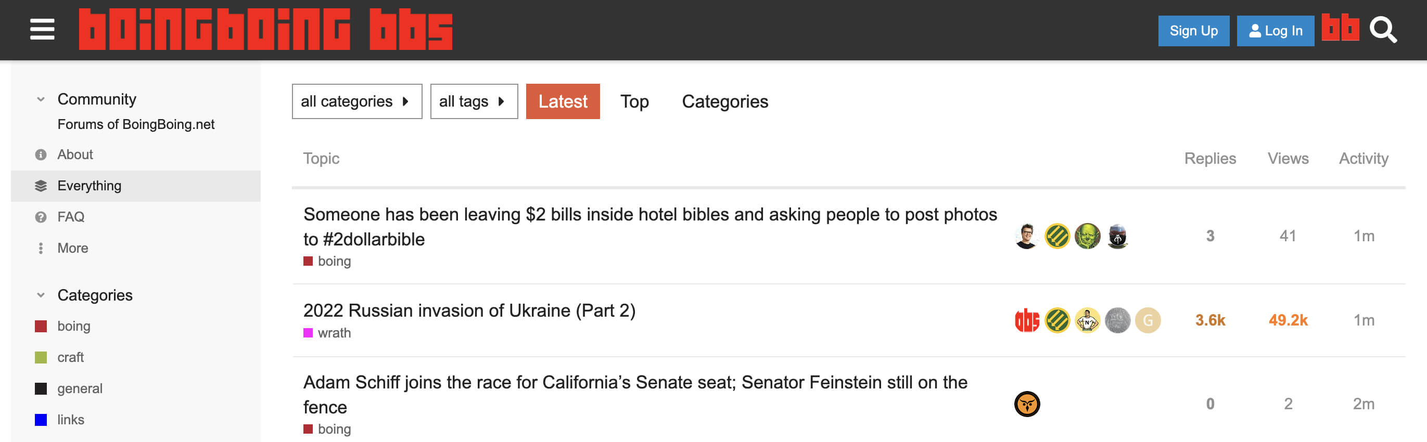Open the 2022 Russian invasion of Ukraine topic
1427x442 pixels.
(469, 310)
